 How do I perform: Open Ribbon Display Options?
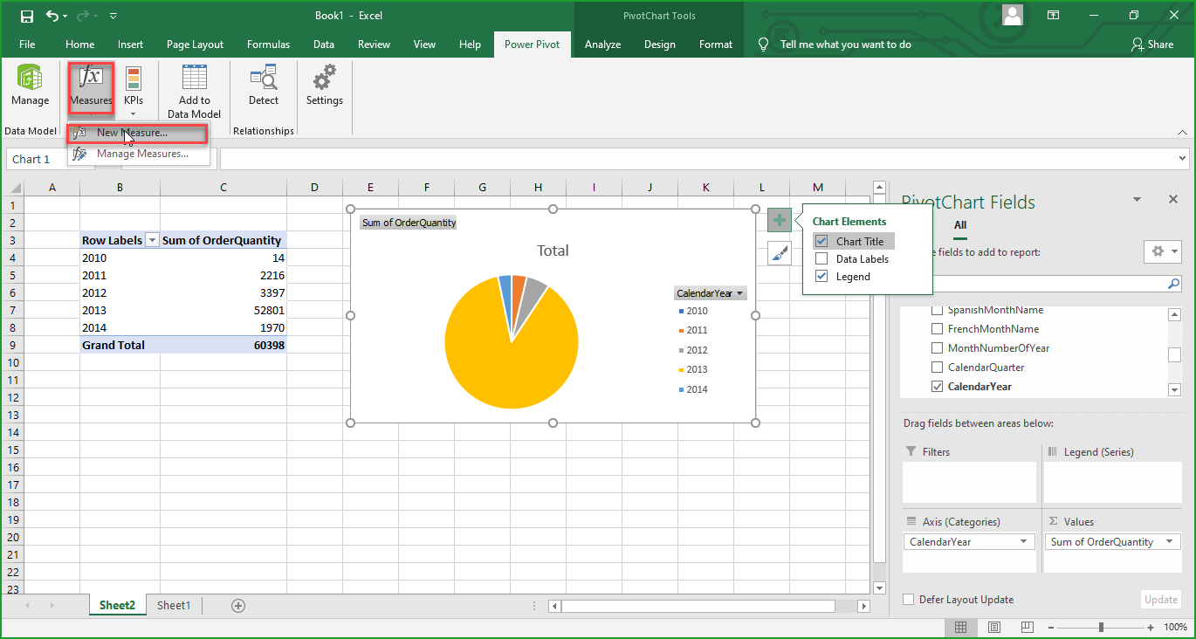[1054, 16]
